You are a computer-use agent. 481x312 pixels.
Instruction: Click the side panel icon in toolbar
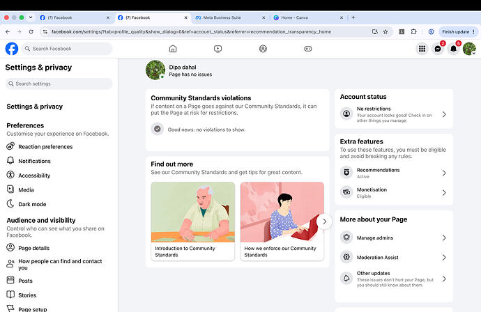coord(402,31)
